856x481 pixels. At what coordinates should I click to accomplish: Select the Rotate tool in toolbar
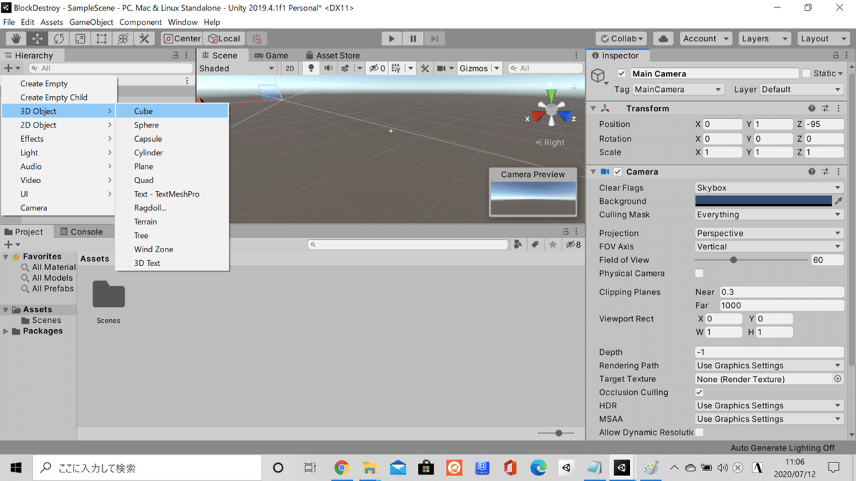(58, 38)
